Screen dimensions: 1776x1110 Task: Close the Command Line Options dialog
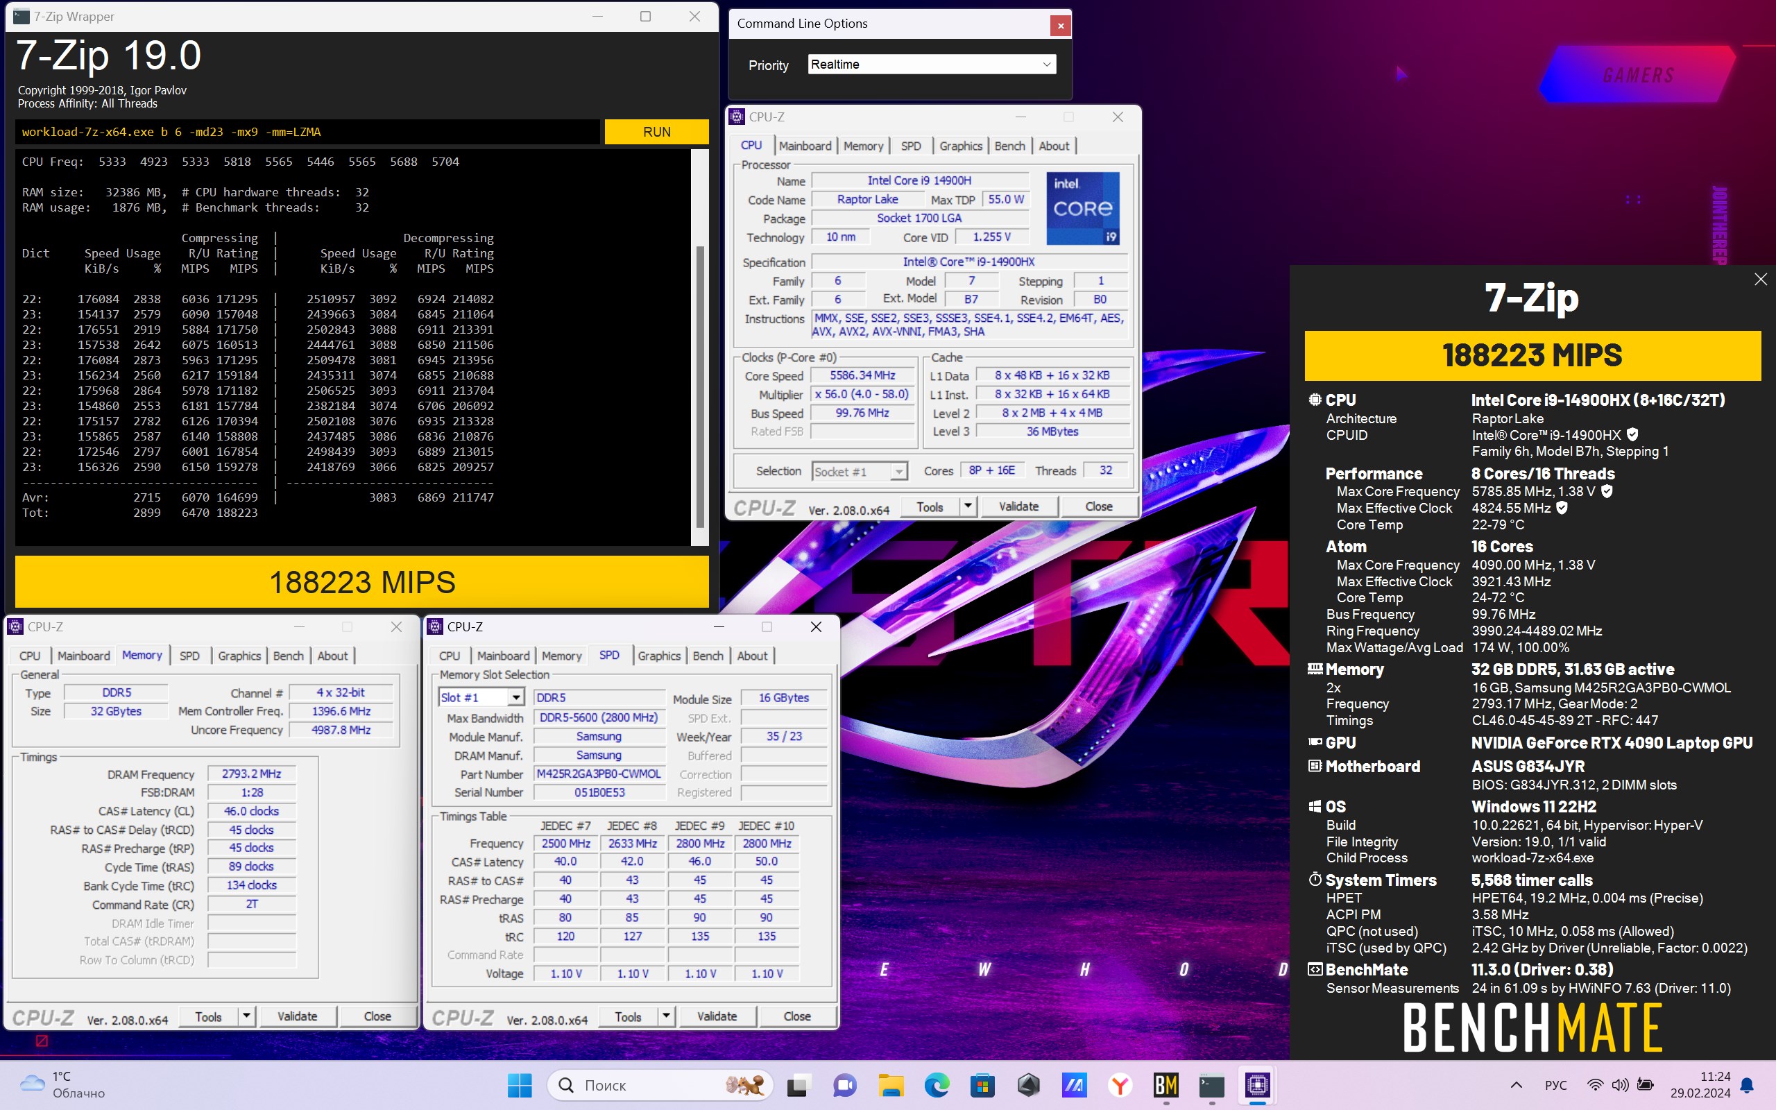(x=1060, y=26)
